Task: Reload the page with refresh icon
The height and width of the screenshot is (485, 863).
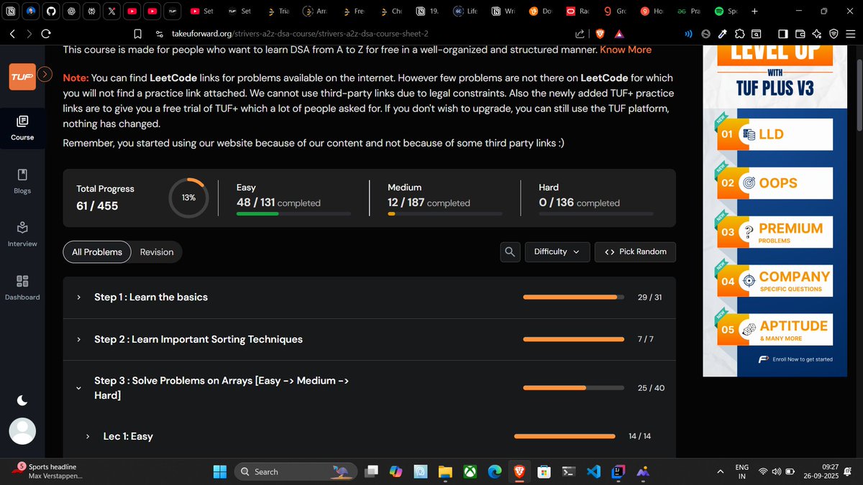Action: point(46,34)
